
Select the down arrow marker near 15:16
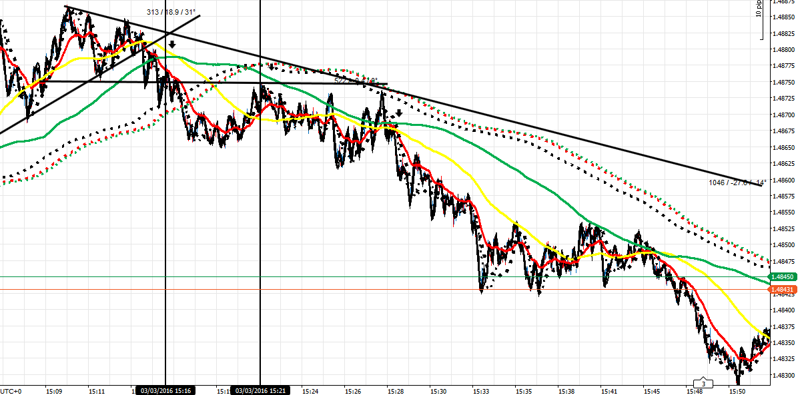(172, 43)
